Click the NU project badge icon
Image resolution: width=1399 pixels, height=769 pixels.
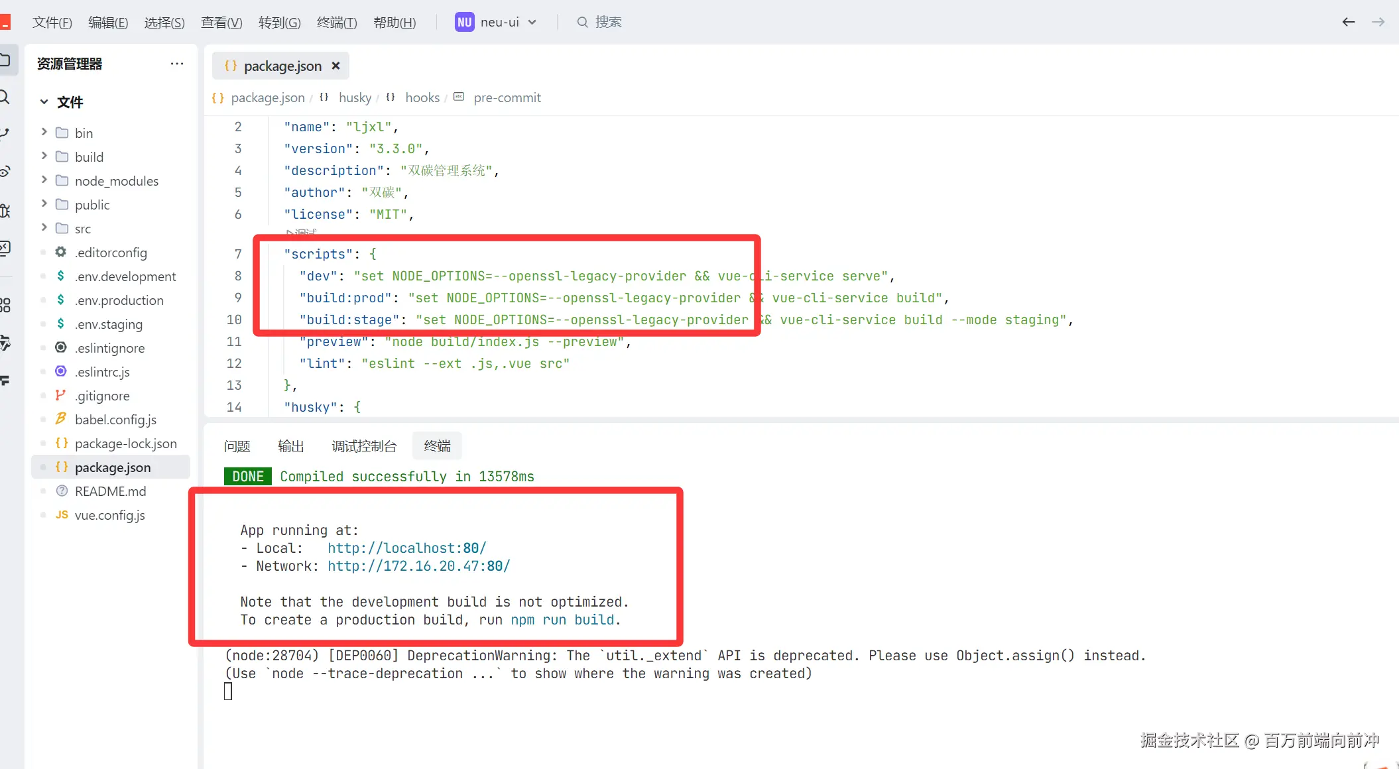[464, 22]
